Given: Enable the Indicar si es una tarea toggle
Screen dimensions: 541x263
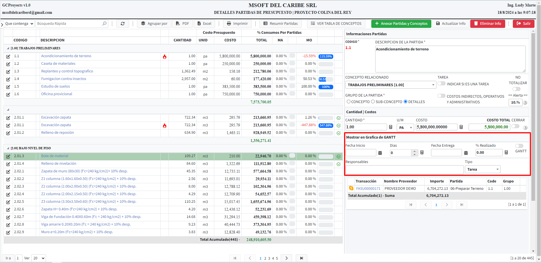Looking at the screenshot, I should [441, 84].
